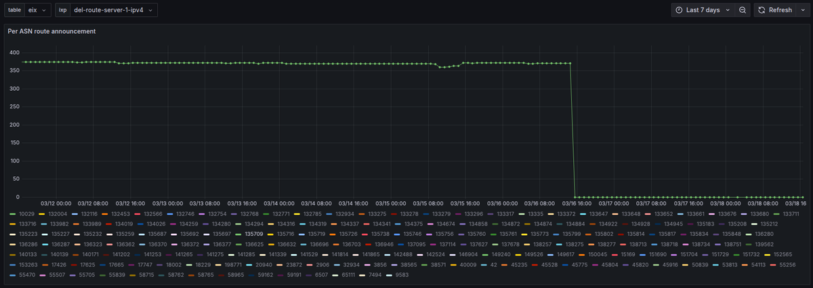Open color picker for series 132566

(139, 213)
